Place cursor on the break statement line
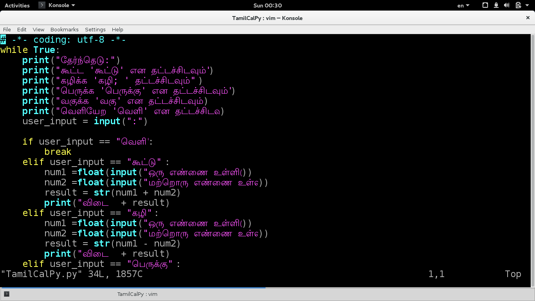Screen dimensions: 535x301 tap(58, 152)
